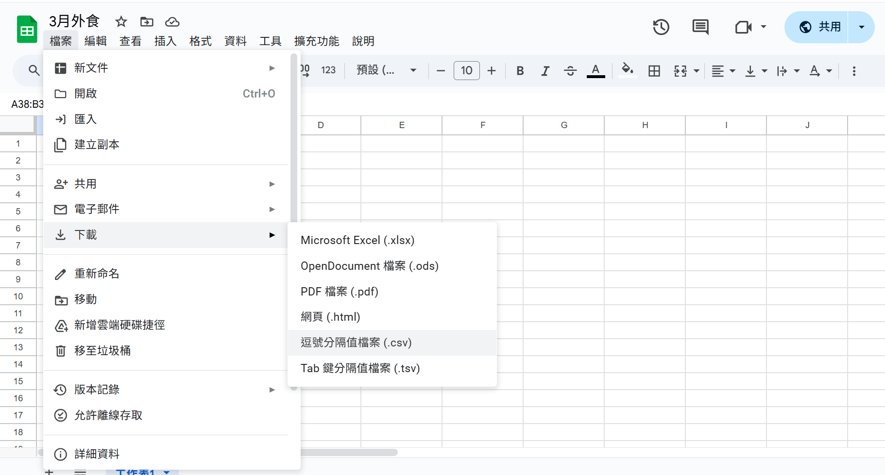Click the borders icon

[x=654, y=71]
